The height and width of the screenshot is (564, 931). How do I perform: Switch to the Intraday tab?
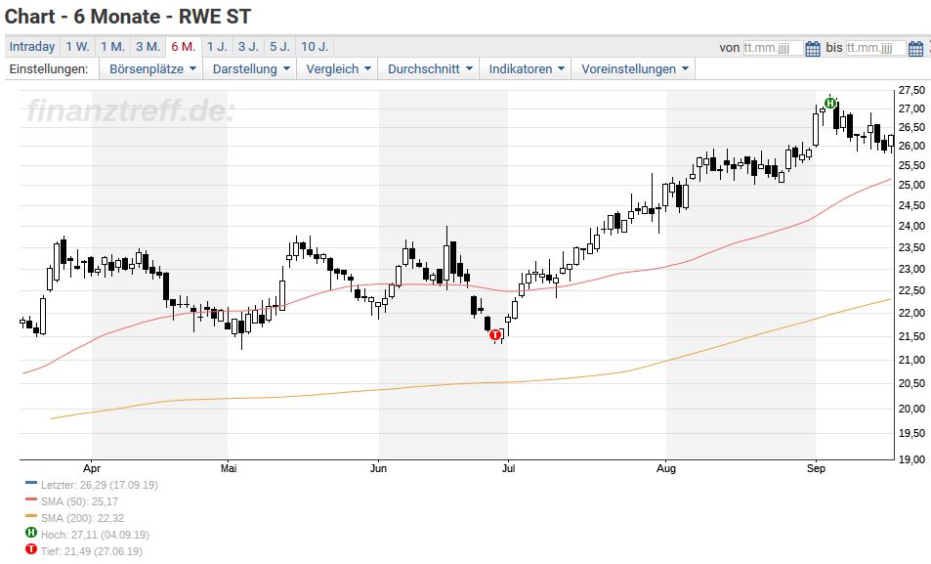pos(32,46)
